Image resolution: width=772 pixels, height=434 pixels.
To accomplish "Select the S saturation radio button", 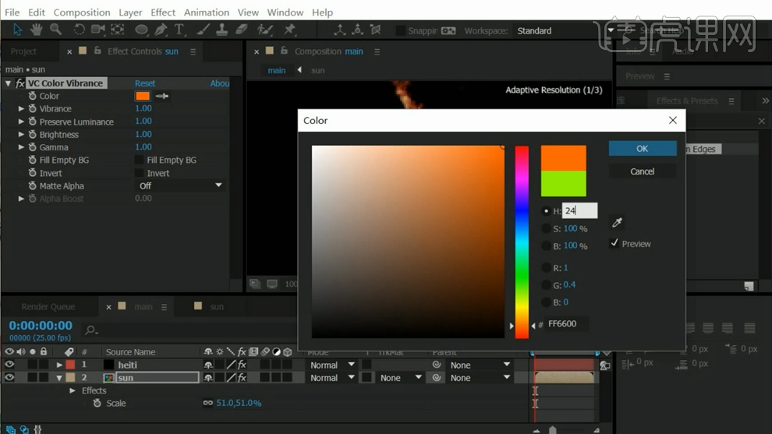I will point(547,228).
